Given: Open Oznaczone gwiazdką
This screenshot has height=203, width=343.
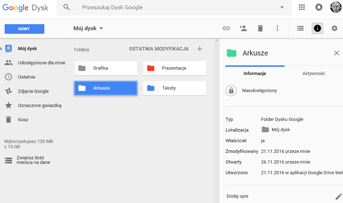Looking at the screenshot, I should 40,106.
